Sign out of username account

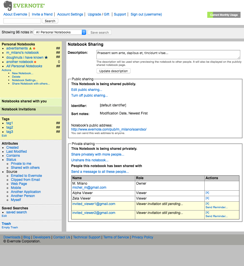tap(146, 14)
